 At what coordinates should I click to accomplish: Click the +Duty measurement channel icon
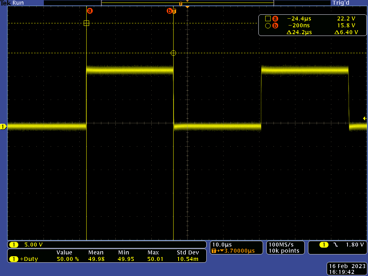pos(14,259)
